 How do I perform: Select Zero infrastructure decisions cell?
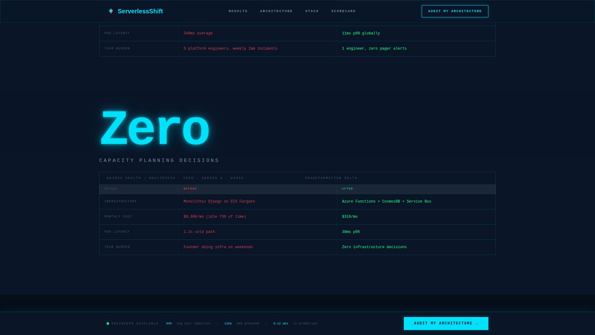click(416, 247)
